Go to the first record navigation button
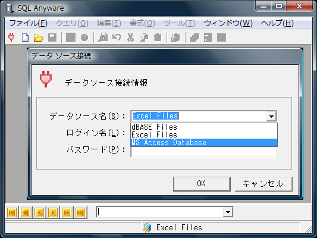The height and width of the screenshot is (238, 317). 12,212
